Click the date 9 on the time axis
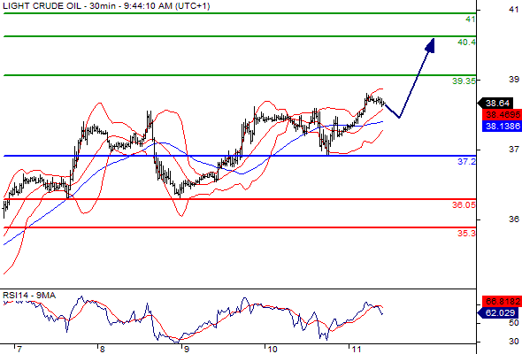Screen dimensions: 522x354 coord(187,350)
